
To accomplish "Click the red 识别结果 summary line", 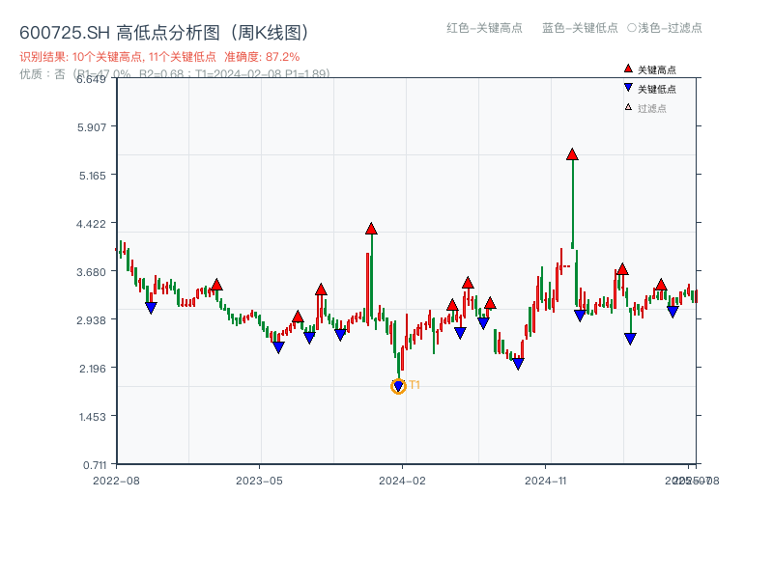I will [159, 57].
